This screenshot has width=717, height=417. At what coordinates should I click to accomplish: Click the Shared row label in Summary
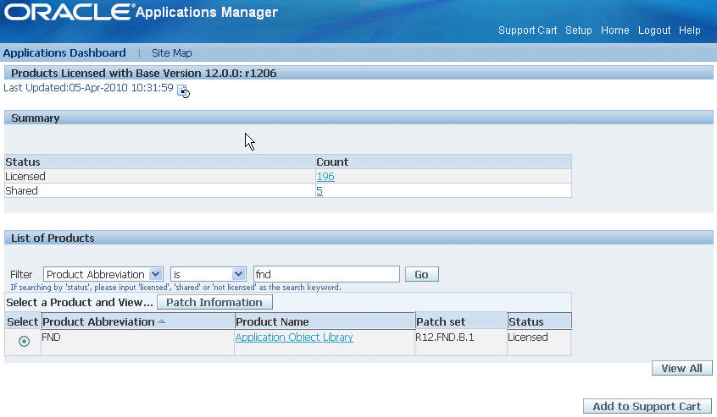point(21,191)
